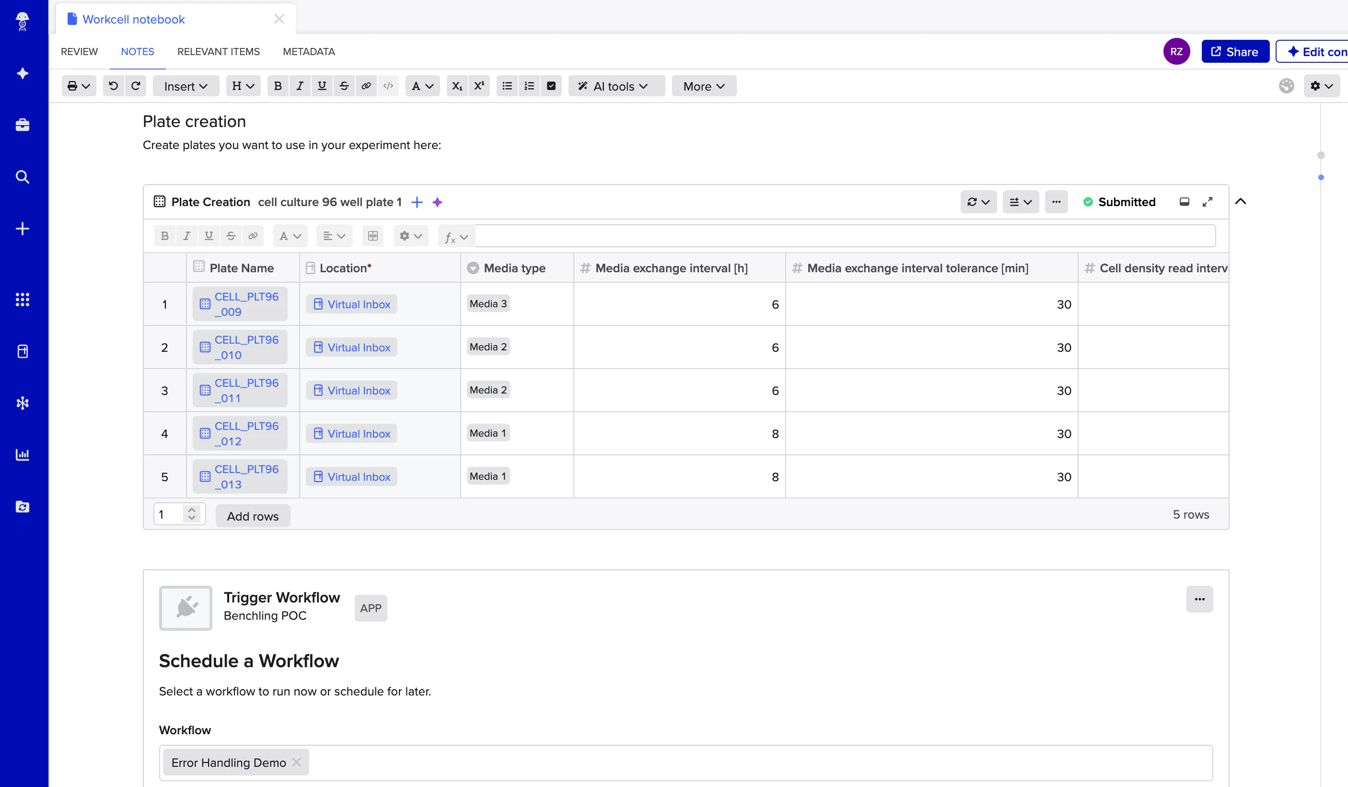
Task: Open the AI tools dropdown
Action: click(616, 86)
